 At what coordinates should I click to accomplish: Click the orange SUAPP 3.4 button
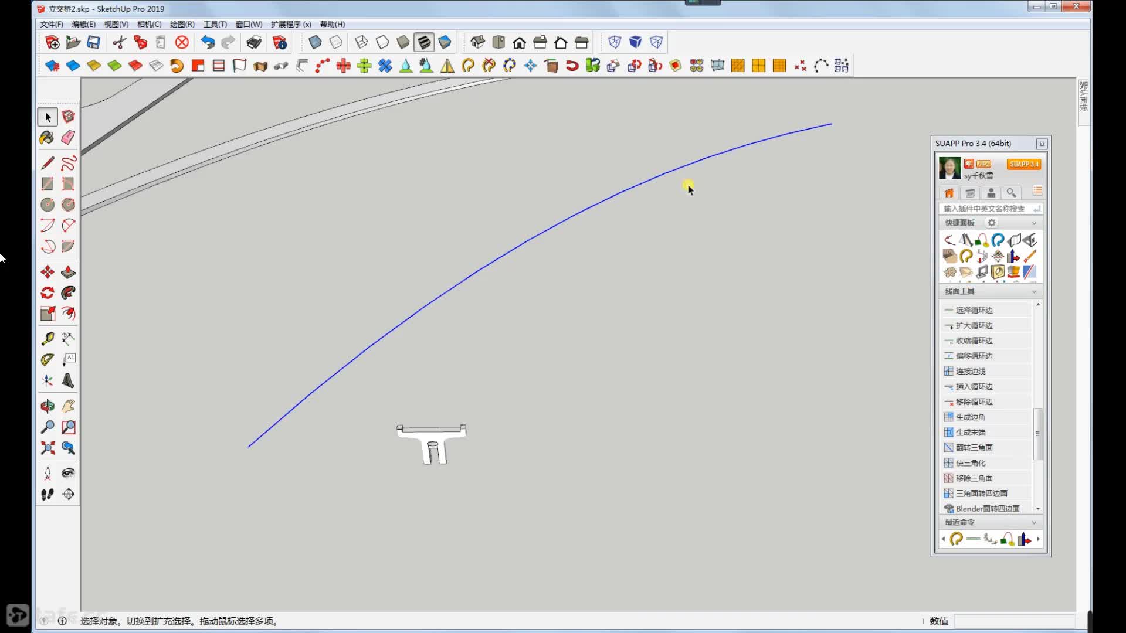tap(1024, 164)
